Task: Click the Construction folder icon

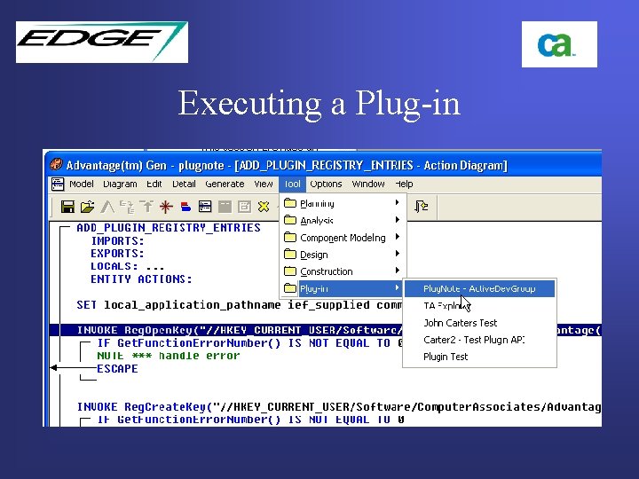Action: pyautogui.click(x=289, y=271)
